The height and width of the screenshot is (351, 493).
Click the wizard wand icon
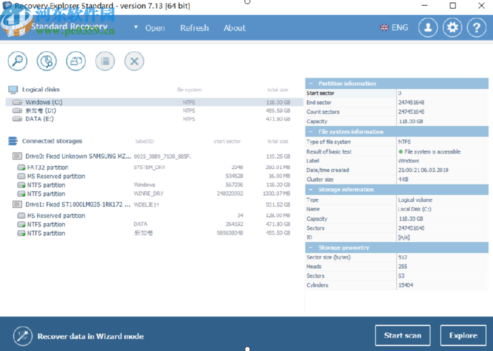22,336
